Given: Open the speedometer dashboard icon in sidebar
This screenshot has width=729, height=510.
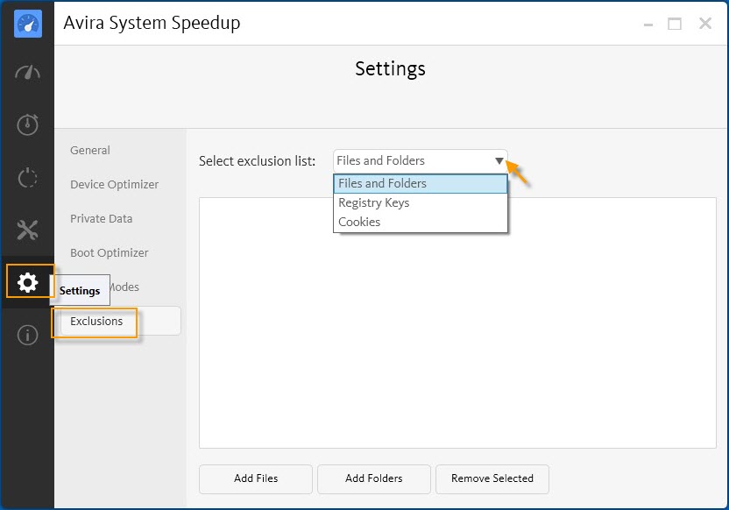Looking at the screenshot, I should click(27, 73).
